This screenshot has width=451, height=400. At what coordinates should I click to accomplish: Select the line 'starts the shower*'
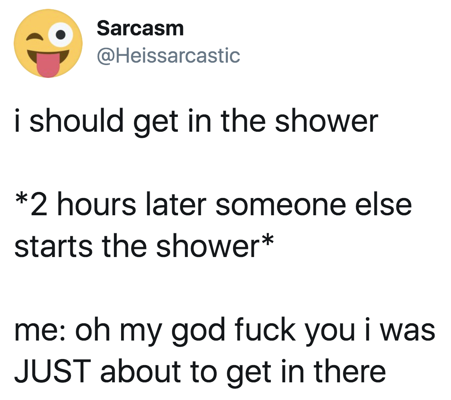point(144,246)
